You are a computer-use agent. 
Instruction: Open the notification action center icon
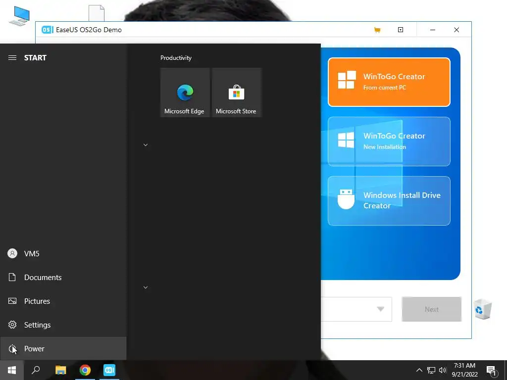click(x=491, y=371)
